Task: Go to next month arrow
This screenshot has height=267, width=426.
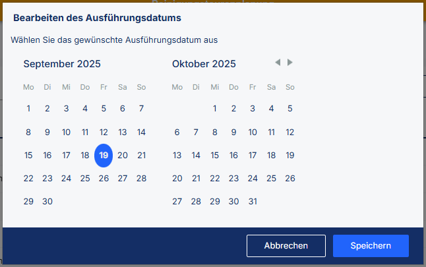Action: pos(290,63)
